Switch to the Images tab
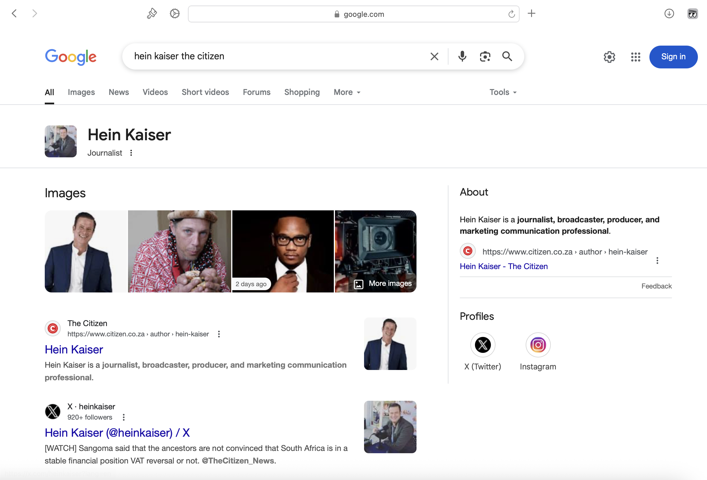 point(81,92)
